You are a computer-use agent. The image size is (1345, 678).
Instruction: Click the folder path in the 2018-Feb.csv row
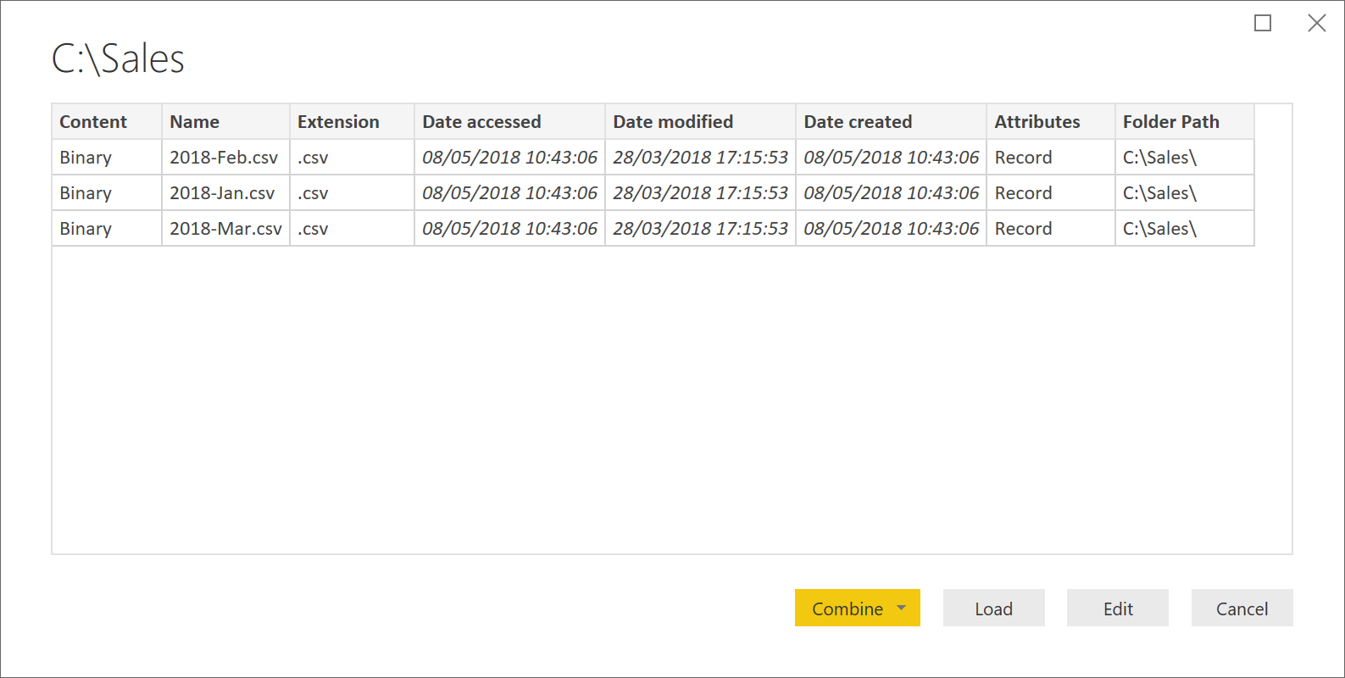(x=1159, y=158)
